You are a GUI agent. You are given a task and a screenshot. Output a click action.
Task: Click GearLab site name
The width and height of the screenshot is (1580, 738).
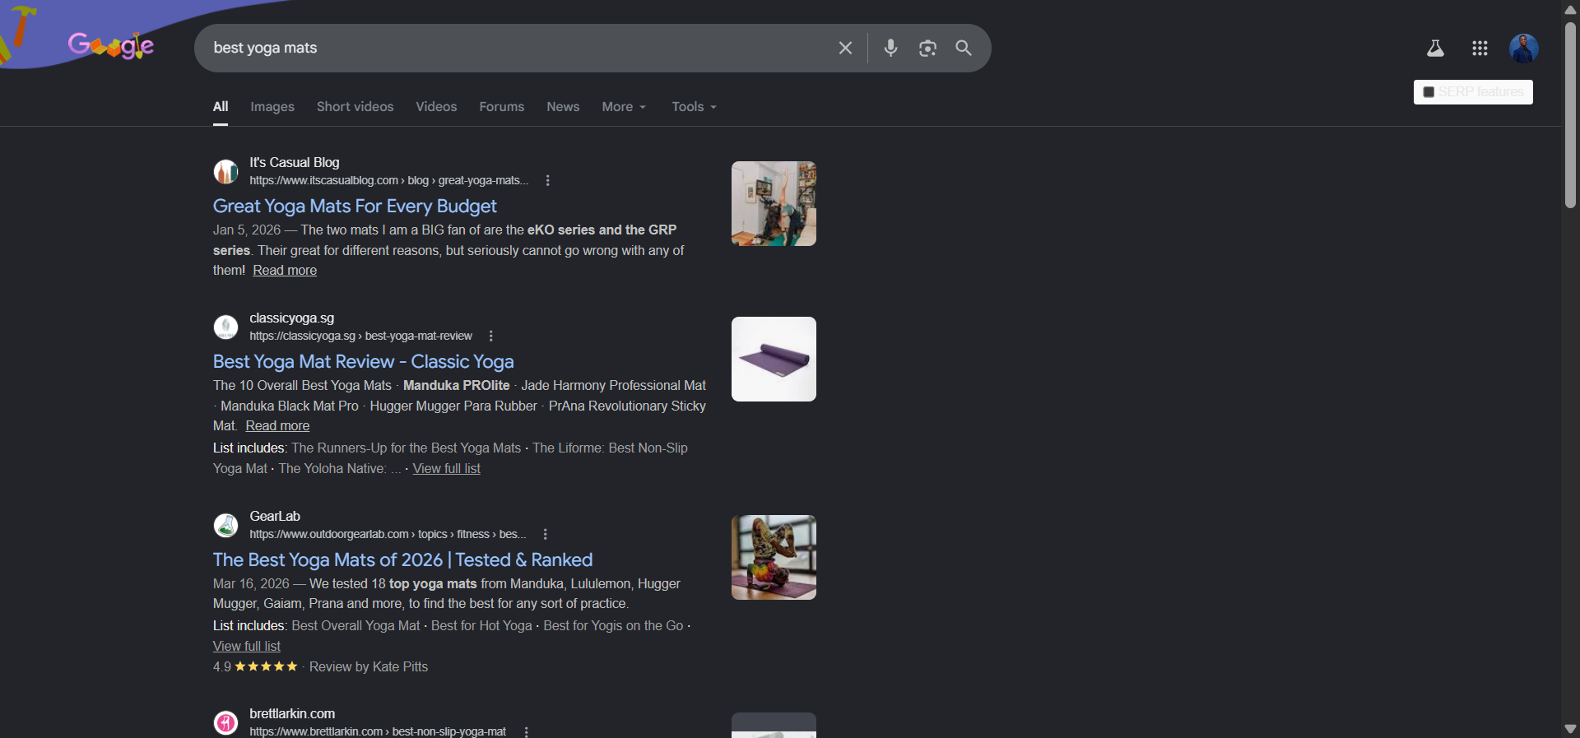tap(275, 516)
